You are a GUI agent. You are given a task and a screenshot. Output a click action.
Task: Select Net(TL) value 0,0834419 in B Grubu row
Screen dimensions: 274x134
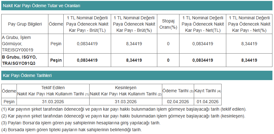[x=203, y=60]
